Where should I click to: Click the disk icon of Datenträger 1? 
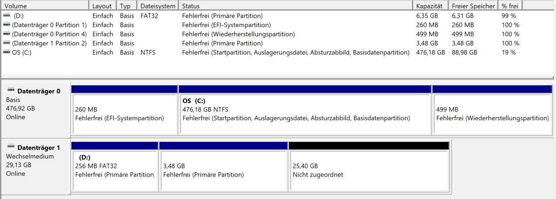[11, 147]
